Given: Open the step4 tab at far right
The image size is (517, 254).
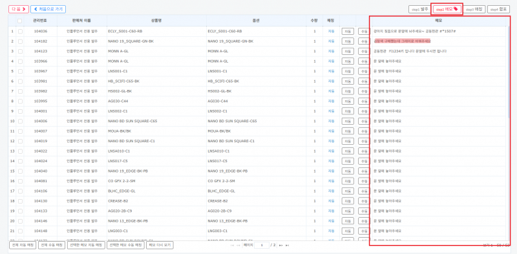Looking at the screenshot, I should [x=498, y=9].
